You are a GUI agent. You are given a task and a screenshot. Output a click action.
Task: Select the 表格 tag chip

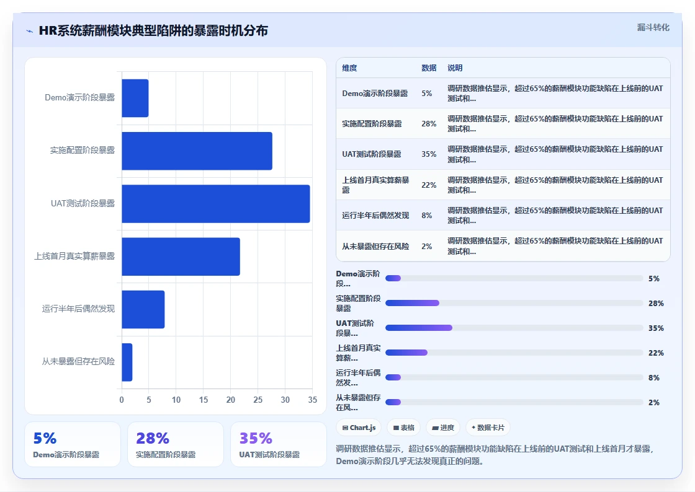point(404,428)
